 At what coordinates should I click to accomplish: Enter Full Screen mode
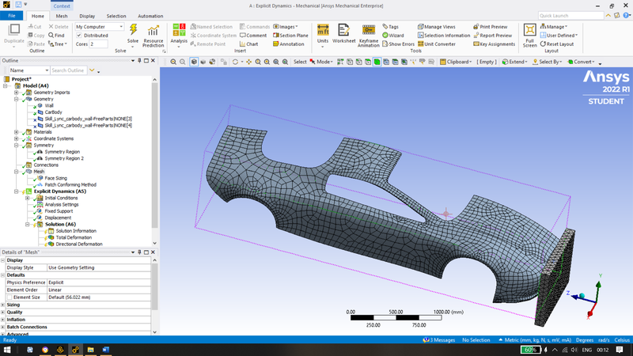[x=529, y=36]
